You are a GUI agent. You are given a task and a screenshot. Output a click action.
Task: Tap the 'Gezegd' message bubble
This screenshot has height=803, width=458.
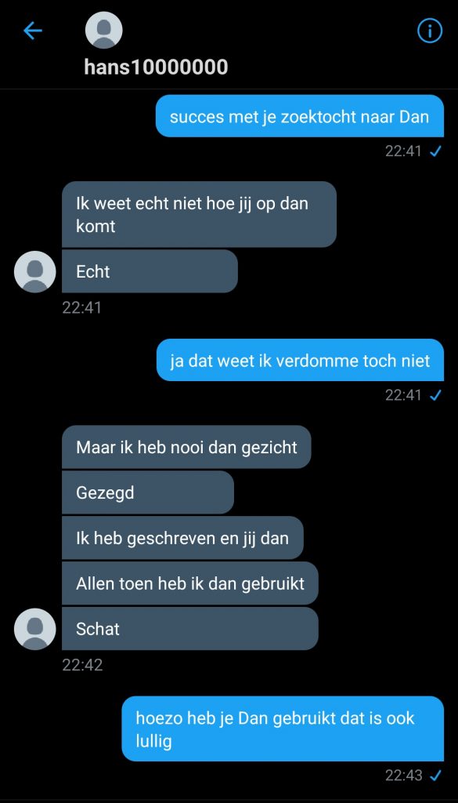pyautogui.click(x=148, y=492)
